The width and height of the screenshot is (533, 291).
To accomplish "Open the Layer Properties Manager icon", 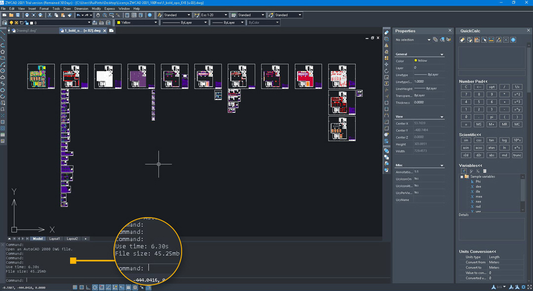I will point(5,23).
